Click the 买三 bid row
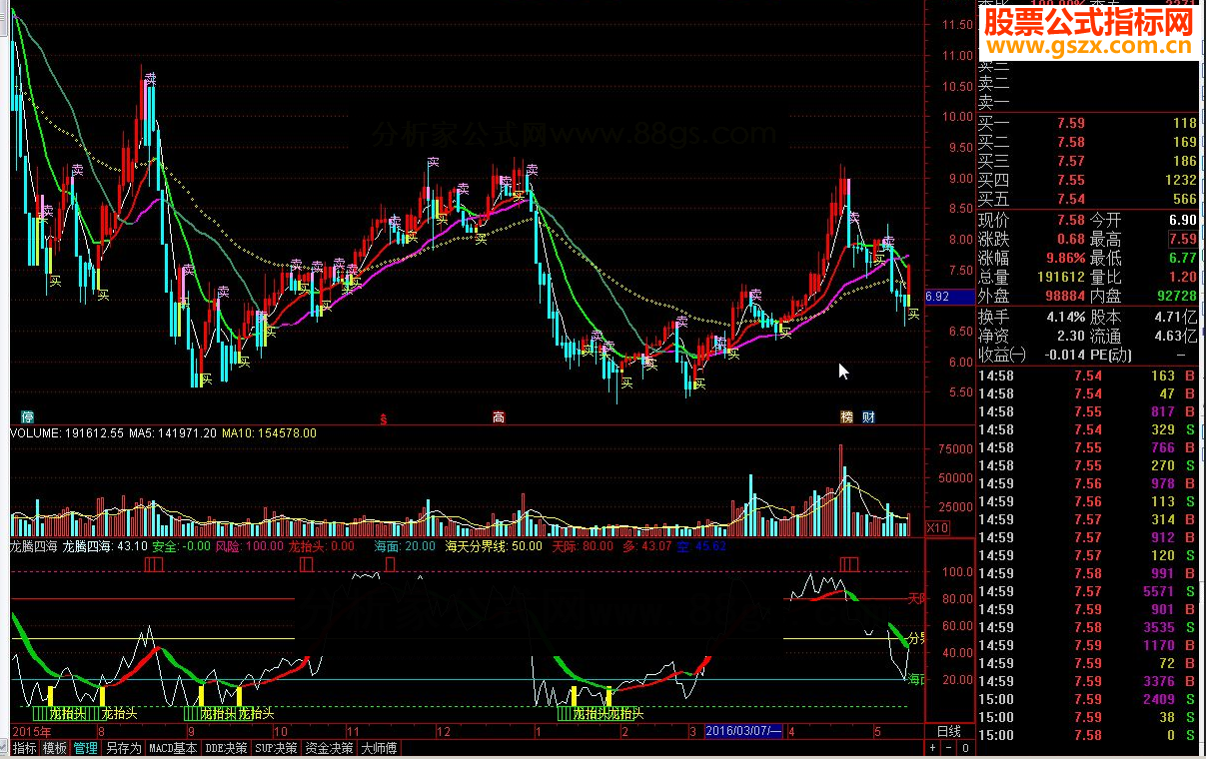The image size is (1206, 759). pos(1088,161)
